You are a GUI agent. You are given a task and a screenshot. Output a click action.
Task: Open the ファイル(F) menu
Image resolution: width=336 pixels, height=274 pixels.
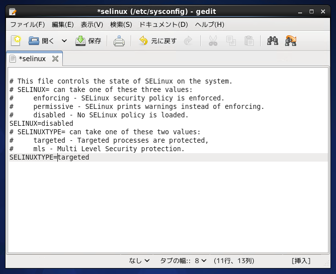point(27,24)
